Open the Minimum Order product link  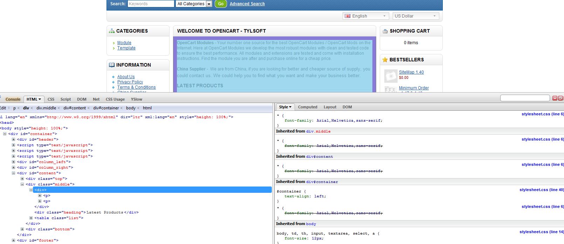(x=414, y=88)
